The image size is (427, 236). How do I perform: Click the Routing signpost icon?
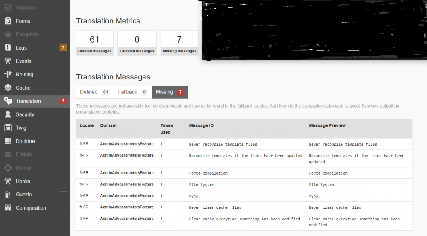coord(8,74)
